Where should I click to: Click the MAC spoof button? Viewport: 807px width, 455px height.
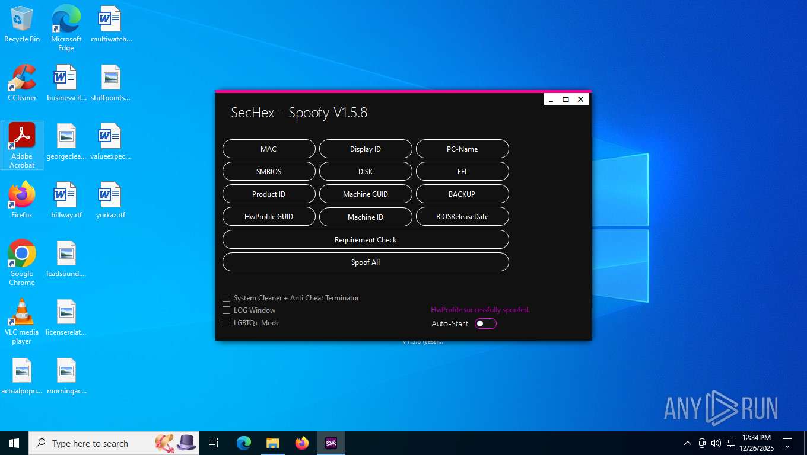269,149
